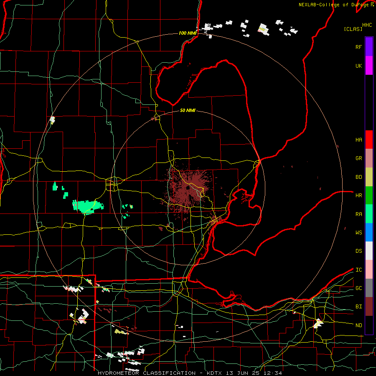Click the red HA legend swatch
Viewport: 376px width, 376px height.
pyautogui.click(x=369, y=140)
